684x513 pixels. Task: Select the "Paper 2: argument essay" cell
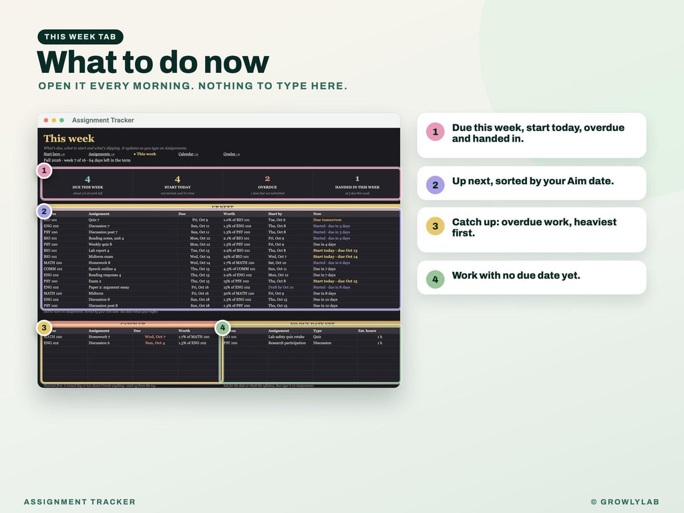(x=109, y=287)
